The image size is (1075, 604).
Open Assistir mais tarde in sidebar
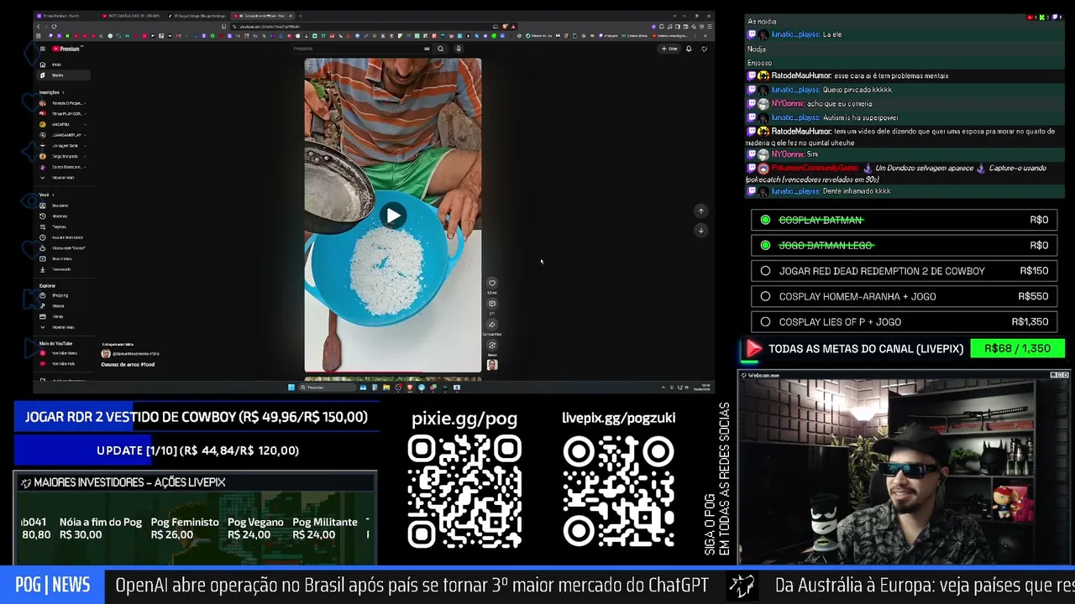point(61,237)
